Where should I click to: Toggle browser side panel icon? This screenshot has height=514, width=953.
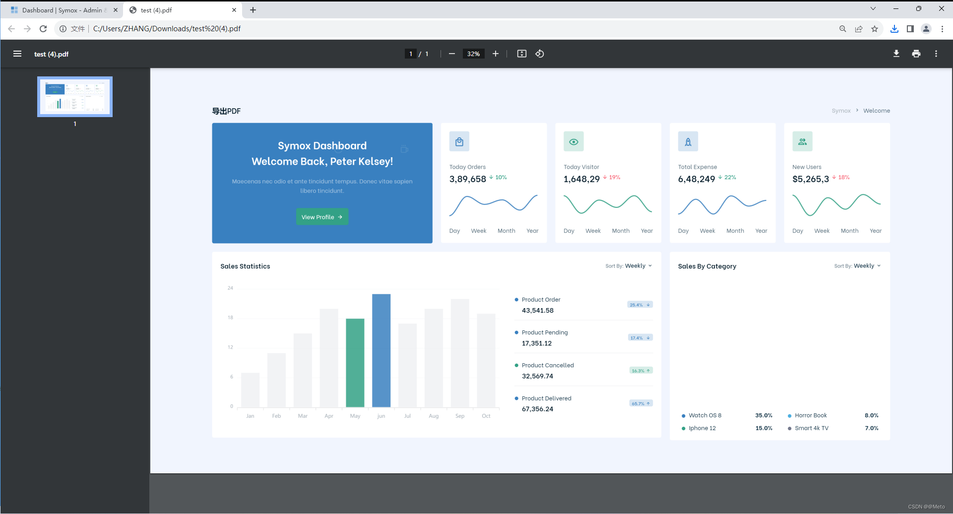click(910, 29)
